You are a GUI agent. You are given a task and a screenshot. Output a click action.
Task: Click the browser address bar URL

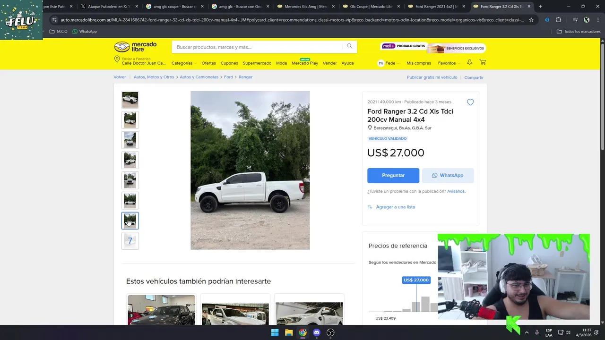pyautogui.click(x=292, y=20)
